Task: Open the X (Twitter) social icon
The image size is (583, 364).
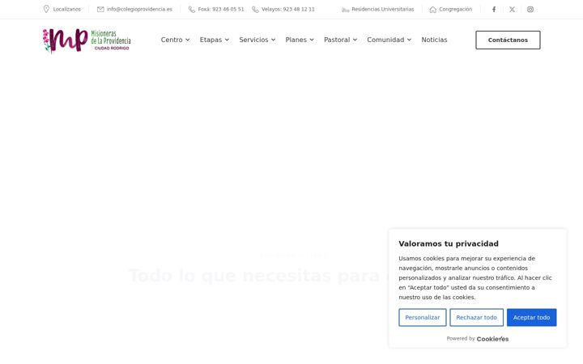Action: 512,9
